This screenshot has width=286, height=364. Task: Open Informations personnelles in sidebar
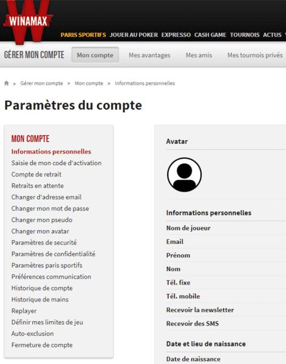51,152
